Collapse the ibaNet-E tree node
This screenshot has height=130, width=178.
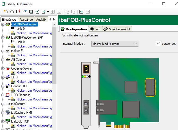[x=3, y=51]
